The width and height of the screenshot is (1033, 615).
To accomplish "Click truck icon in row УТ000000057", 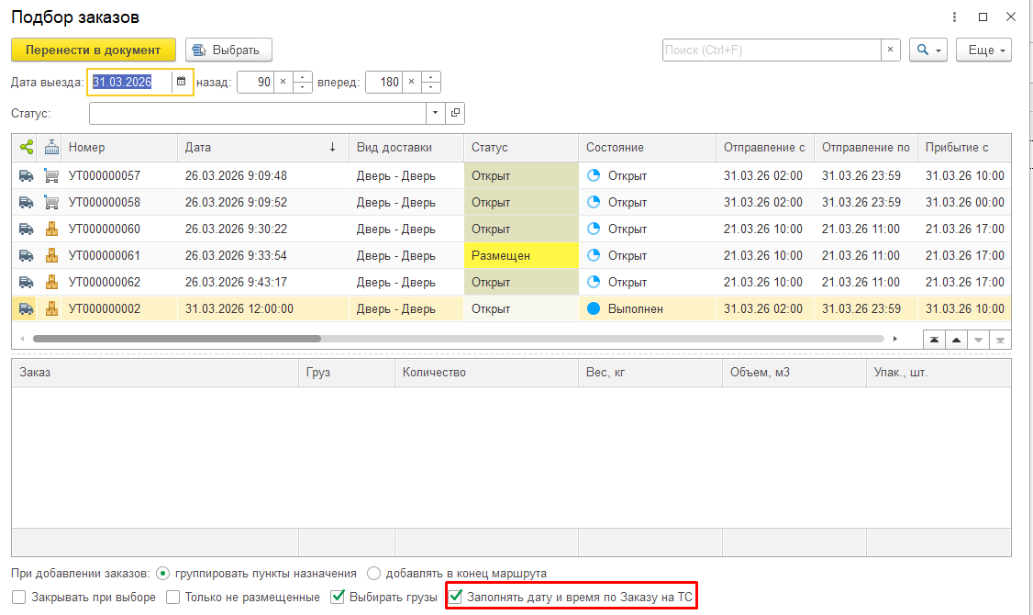I will click(27, 175).
